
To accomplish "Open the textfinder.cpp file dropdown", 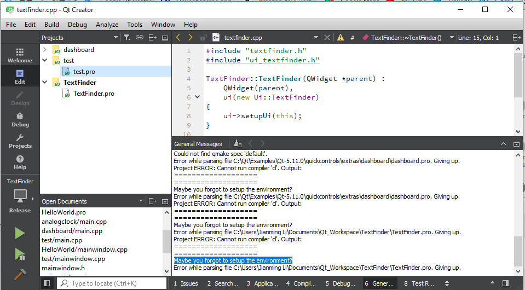I will (316, 38).
